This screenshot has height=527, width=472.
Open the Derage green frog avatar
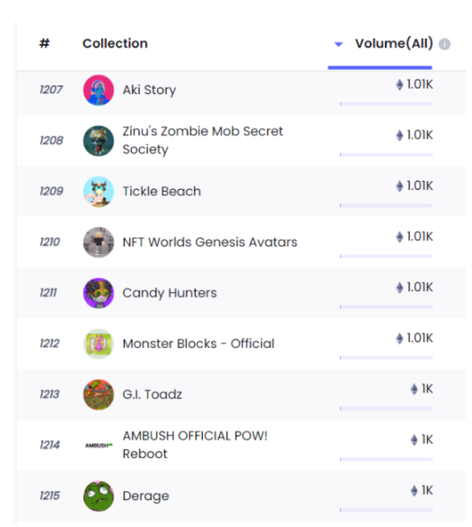[98, 497]
